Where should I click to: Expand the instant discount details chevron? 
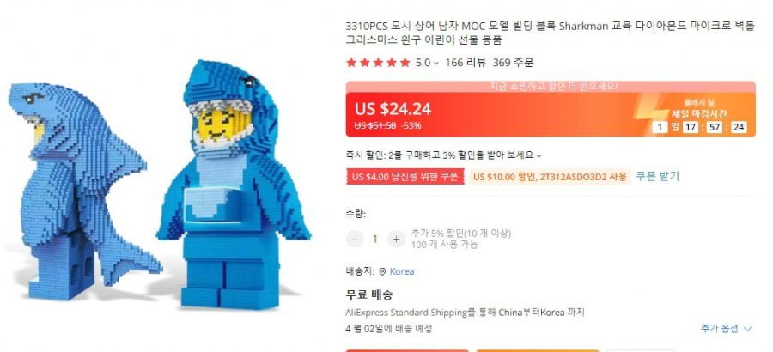pos(539,155)
